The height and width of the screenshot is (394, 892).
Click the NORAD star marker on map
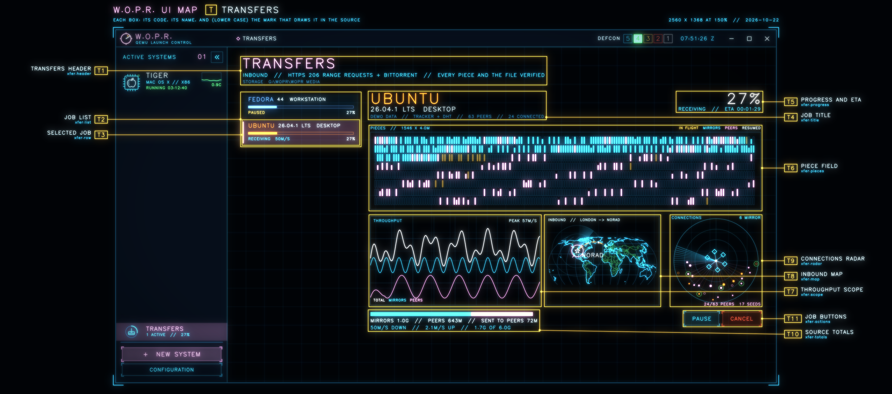click(x=577, y=251)
